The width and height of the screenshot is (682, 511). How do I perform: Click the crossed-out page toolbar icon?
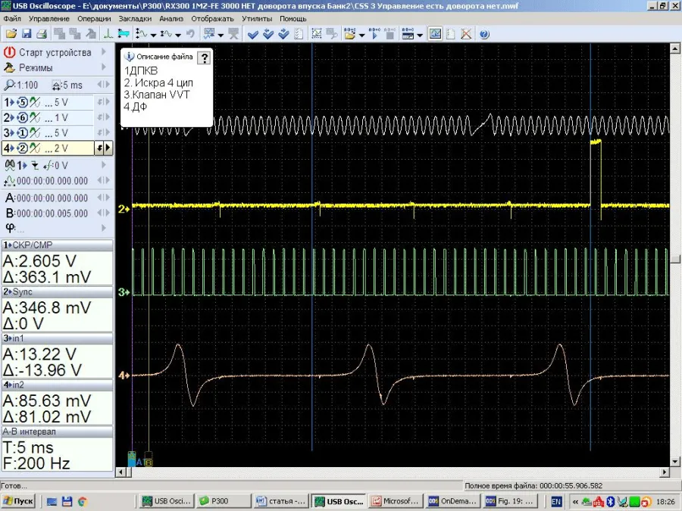coord(466,34)
